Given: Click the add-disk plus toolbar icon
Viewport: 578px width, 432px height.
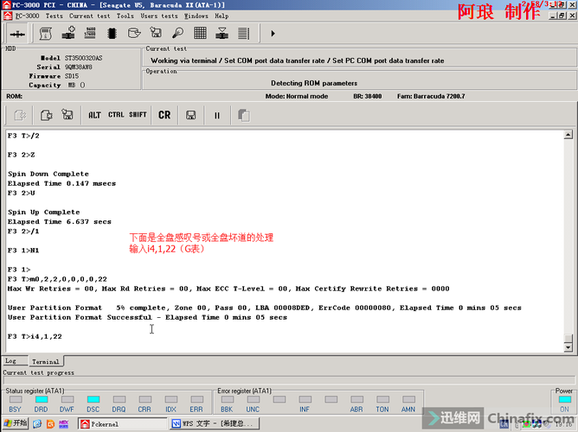Looking at the screenshot, I should tap(68, 33).
